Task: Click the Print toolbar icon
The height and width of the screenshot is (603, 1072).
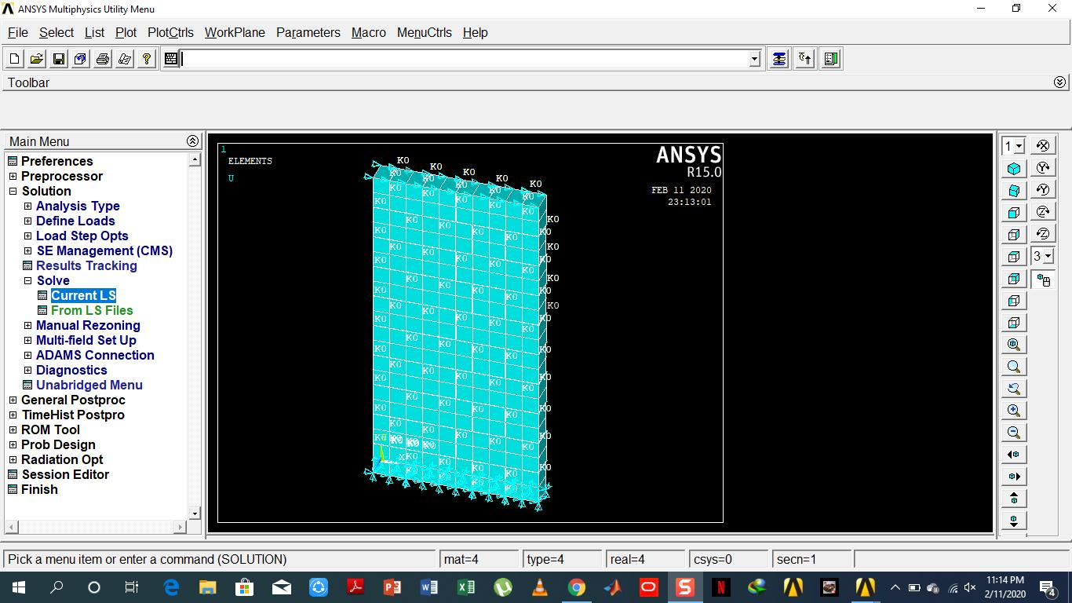Action: tap(101, 58)
